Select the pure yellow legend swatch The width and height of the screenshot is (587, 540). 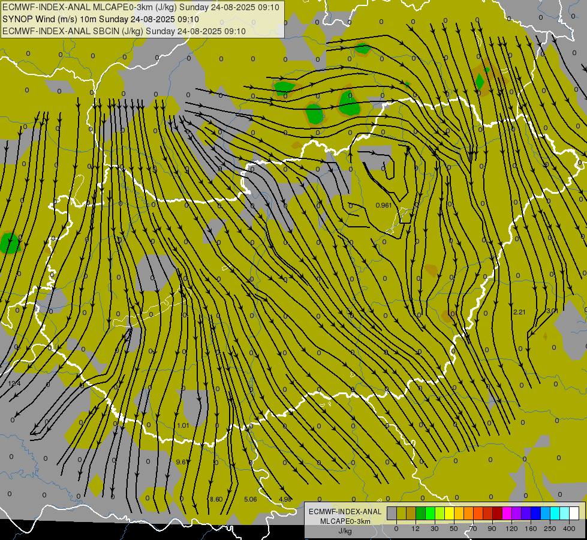tap(450, 513)
